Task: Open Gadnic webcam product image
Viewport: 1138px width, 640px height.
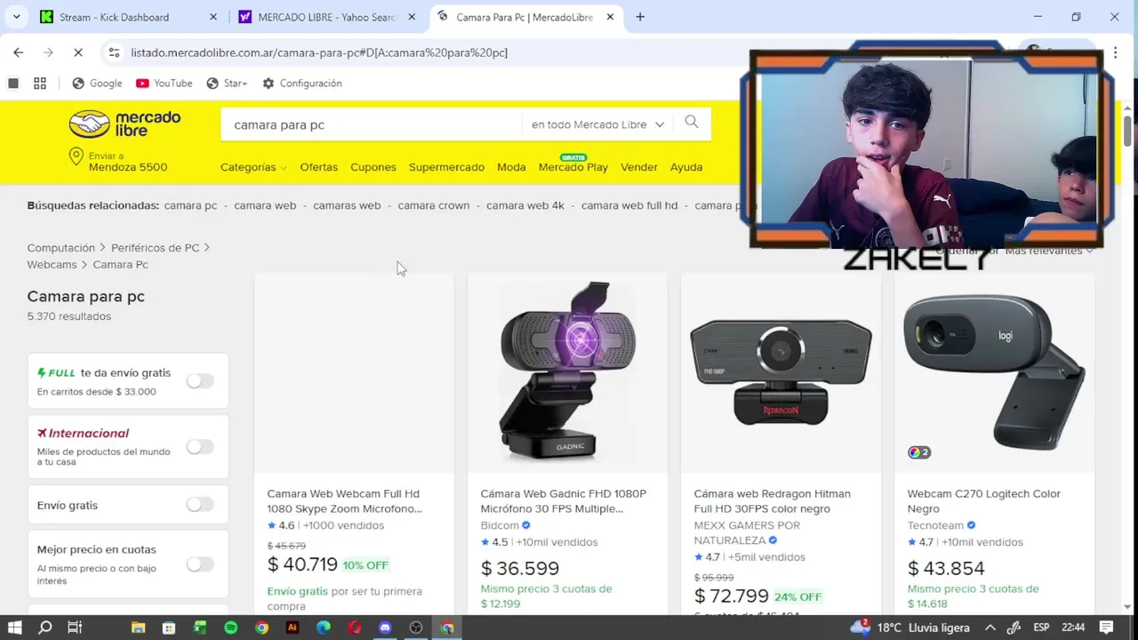Action: pyautogui.click(x=567, y=372)
